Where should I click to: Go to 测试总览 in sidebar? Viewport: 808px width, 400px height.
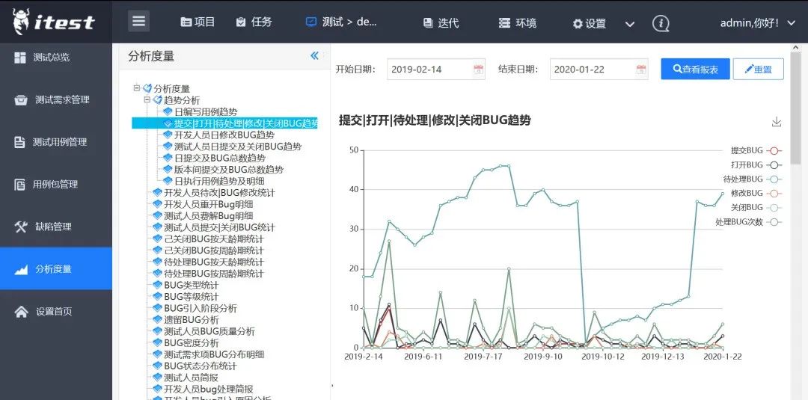tap(55, 58)
